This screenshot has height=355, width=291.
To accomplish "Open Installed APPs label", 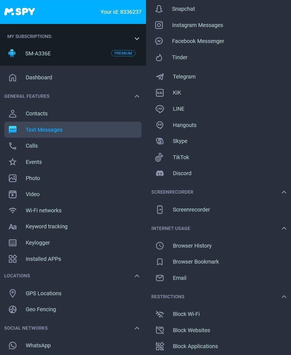I will 43,259.
